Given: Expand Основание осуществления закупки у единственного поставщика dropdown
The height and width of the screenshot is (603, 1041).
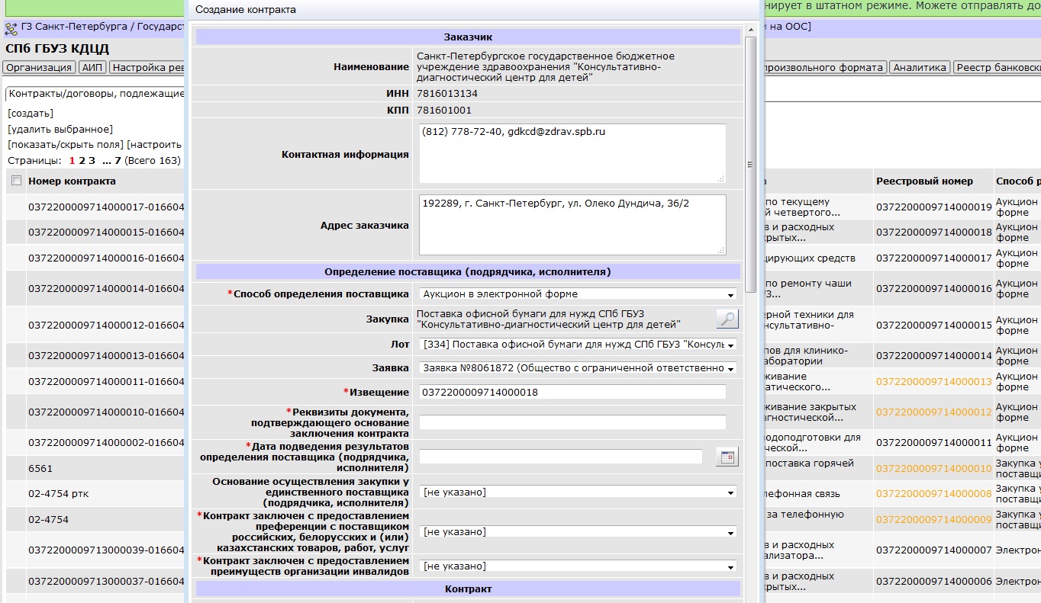Looking at the screenshot, I should pyautogui.click(x=578, y=492).
